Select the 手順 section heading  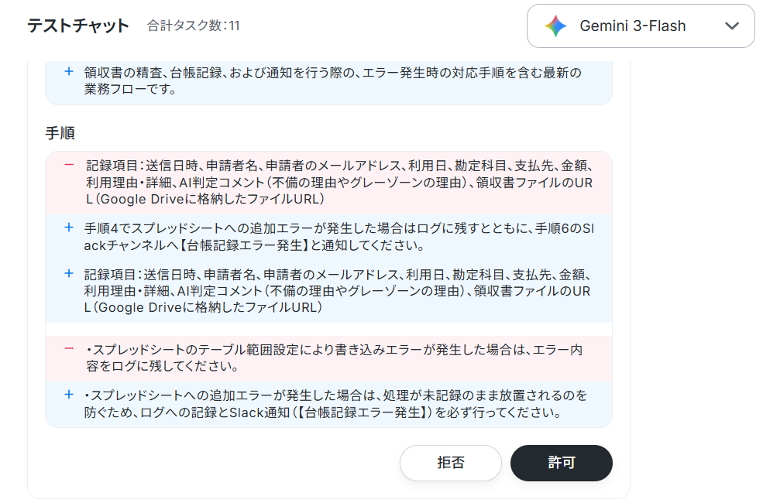point(60,133)
